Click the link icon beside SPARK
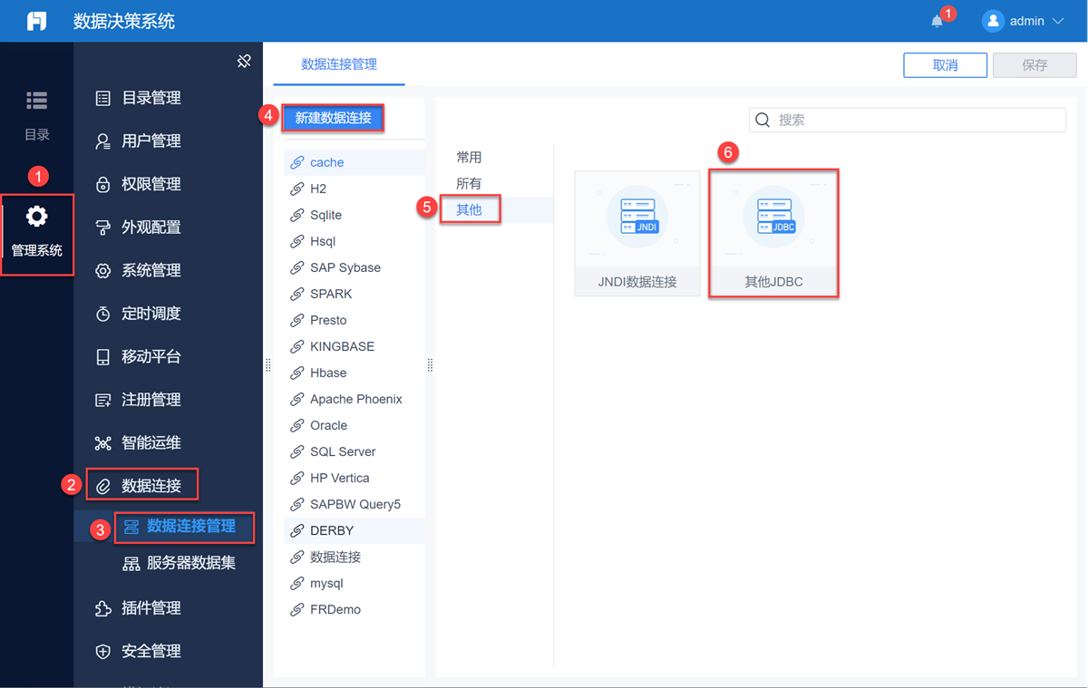The width and height of the screenshot is (1088, 688). (x=296, y=295)
